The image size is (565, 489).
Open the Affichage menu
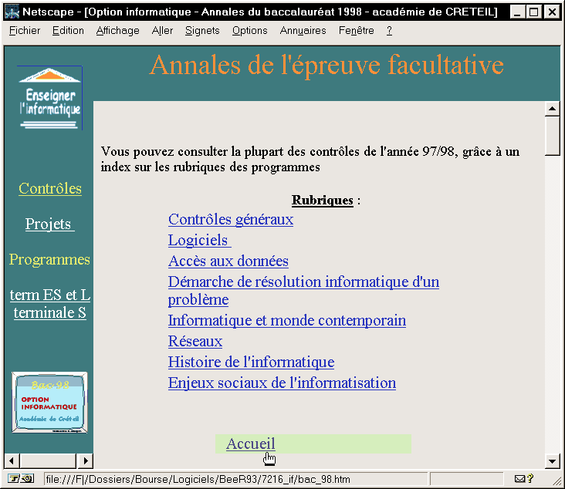[x=118, y=31]
